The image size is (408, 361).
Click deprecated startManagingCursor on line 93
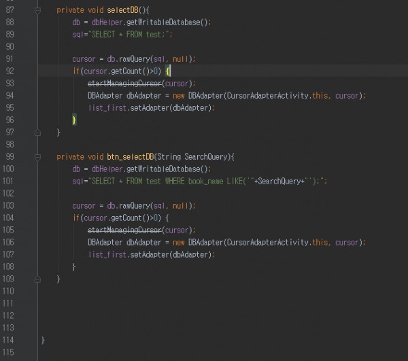(x=124, y=84)
